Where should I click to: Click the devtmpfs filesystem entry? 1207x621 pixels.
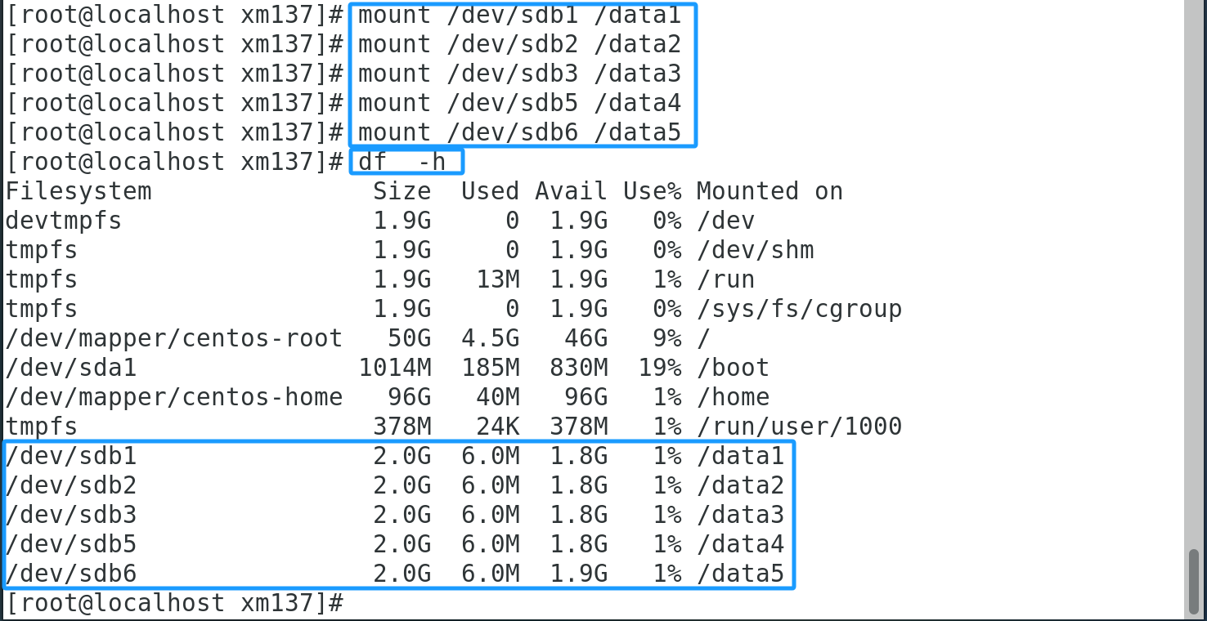point(64,221)
